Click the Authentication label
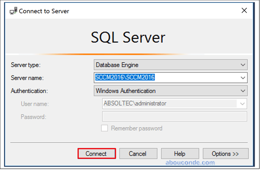This screenshot has height=174, width=260. point(29,91)
